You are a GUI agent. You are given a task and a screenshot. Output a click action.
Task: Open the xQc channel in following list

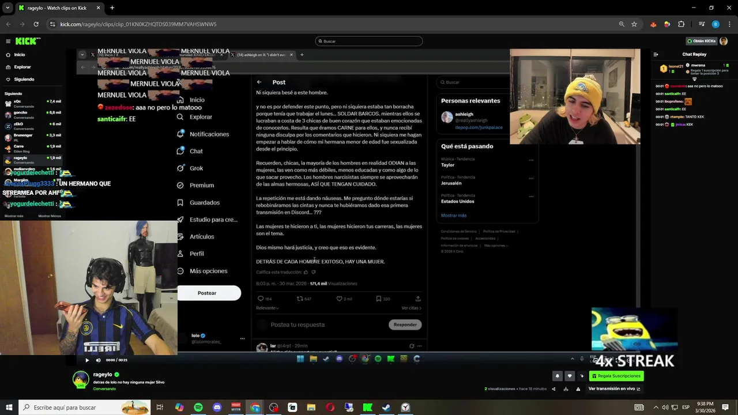pos(33,103)
